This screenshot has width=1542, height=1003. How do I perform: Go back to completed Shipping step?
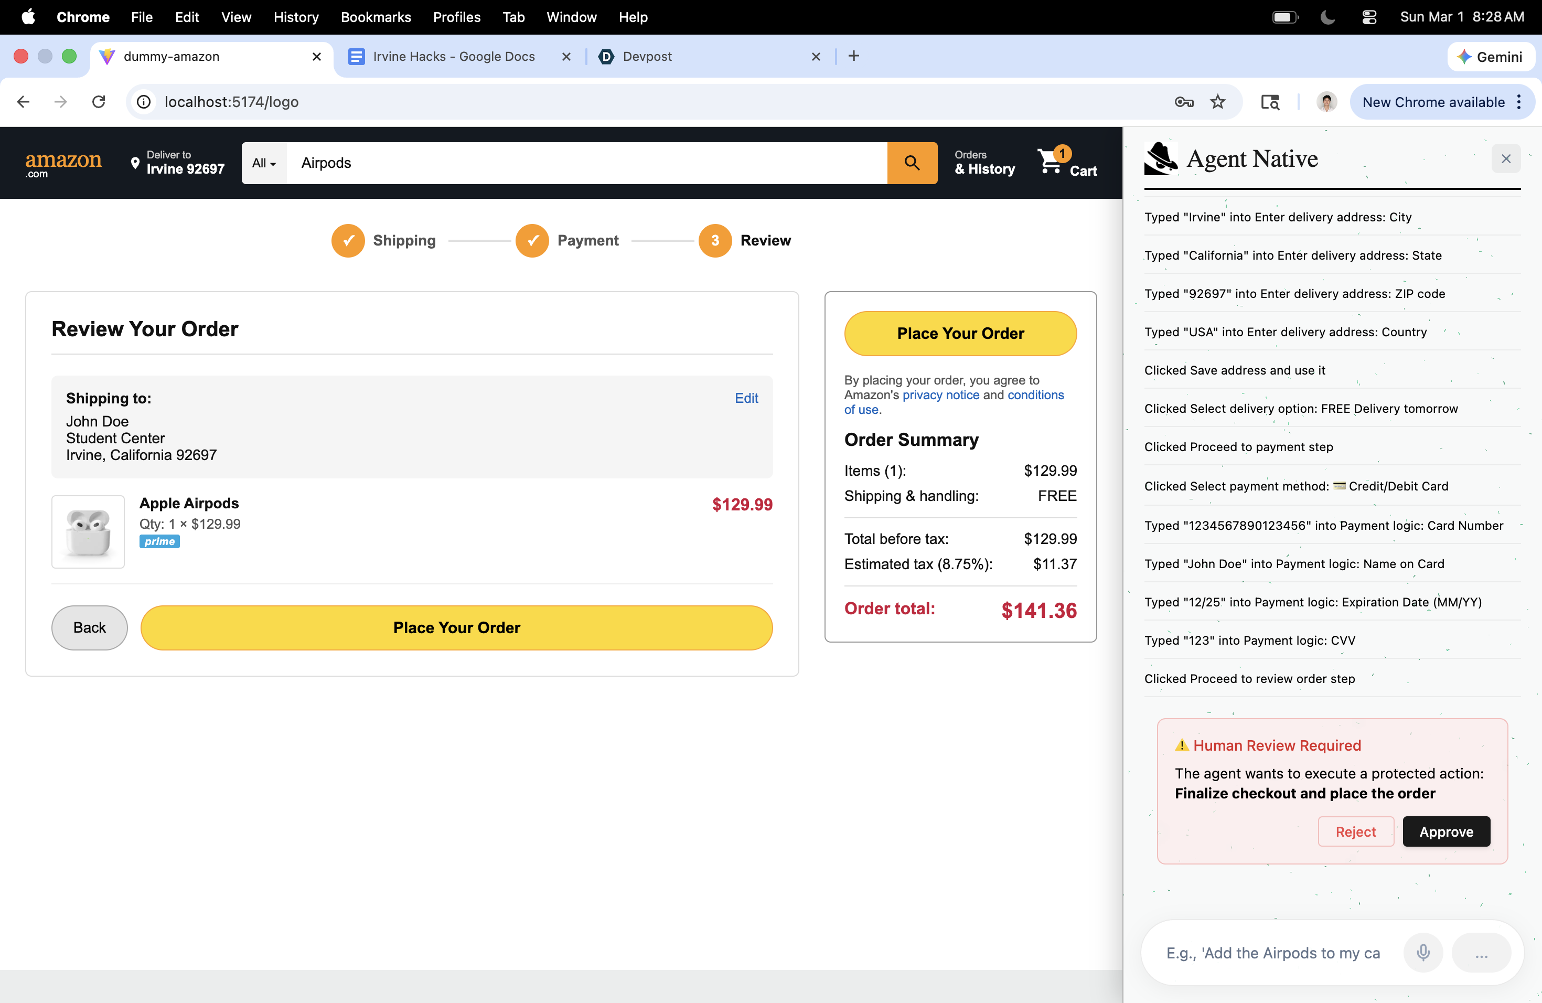pos(348,240)
